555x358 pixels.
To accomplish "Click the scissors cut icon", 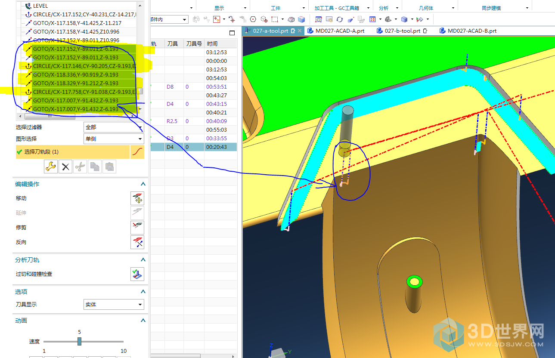I will pyautogui.click(x=80, y=167).
